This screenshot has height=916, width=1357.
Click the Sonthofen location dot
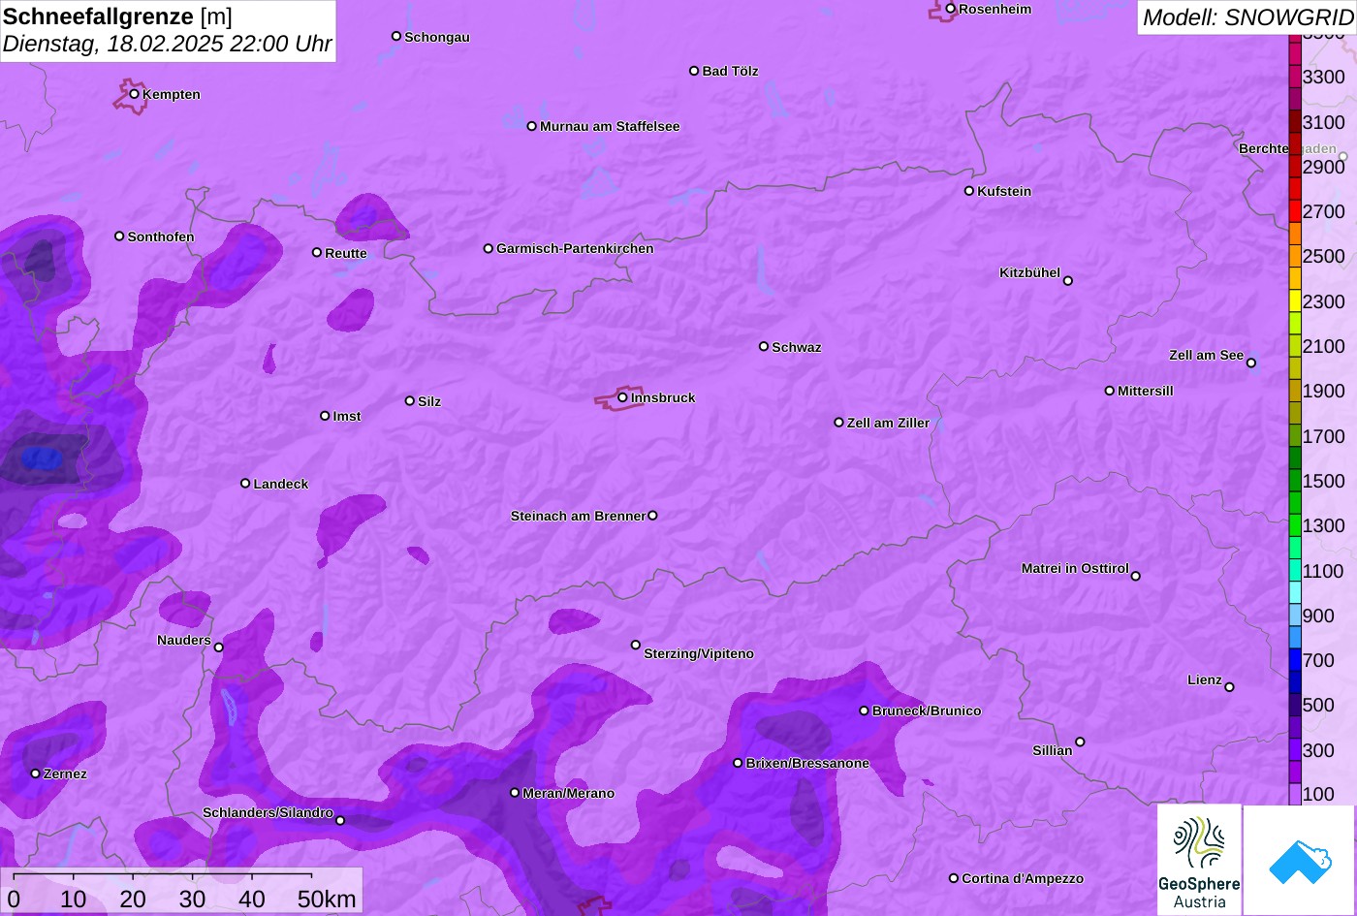(119, 237)
